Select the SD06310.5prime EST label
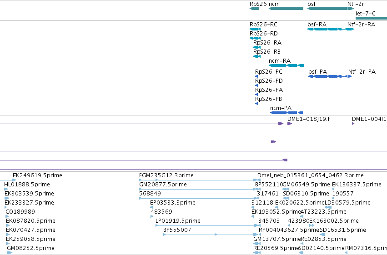387x255 pixels. click(306, 194)
